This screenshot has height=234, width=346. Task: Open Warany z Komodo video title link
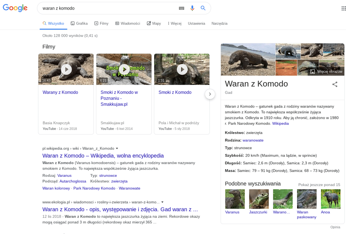[x=60, y=92]
